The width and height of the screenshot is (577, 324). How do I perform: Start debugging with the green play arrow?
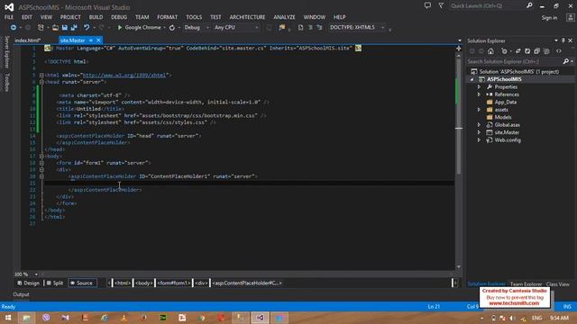click(120, 28)
